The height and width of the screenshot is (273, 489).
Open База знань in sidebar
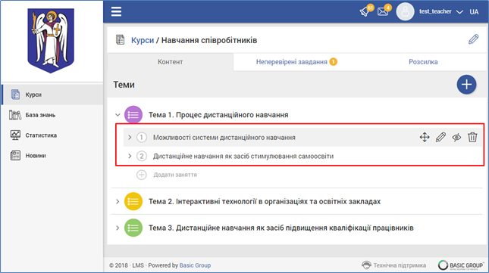pos(52,115)
